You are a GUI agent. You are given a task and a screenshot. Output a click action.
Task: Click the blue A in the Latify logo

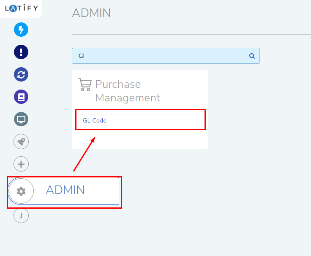[x=13, y=8]
